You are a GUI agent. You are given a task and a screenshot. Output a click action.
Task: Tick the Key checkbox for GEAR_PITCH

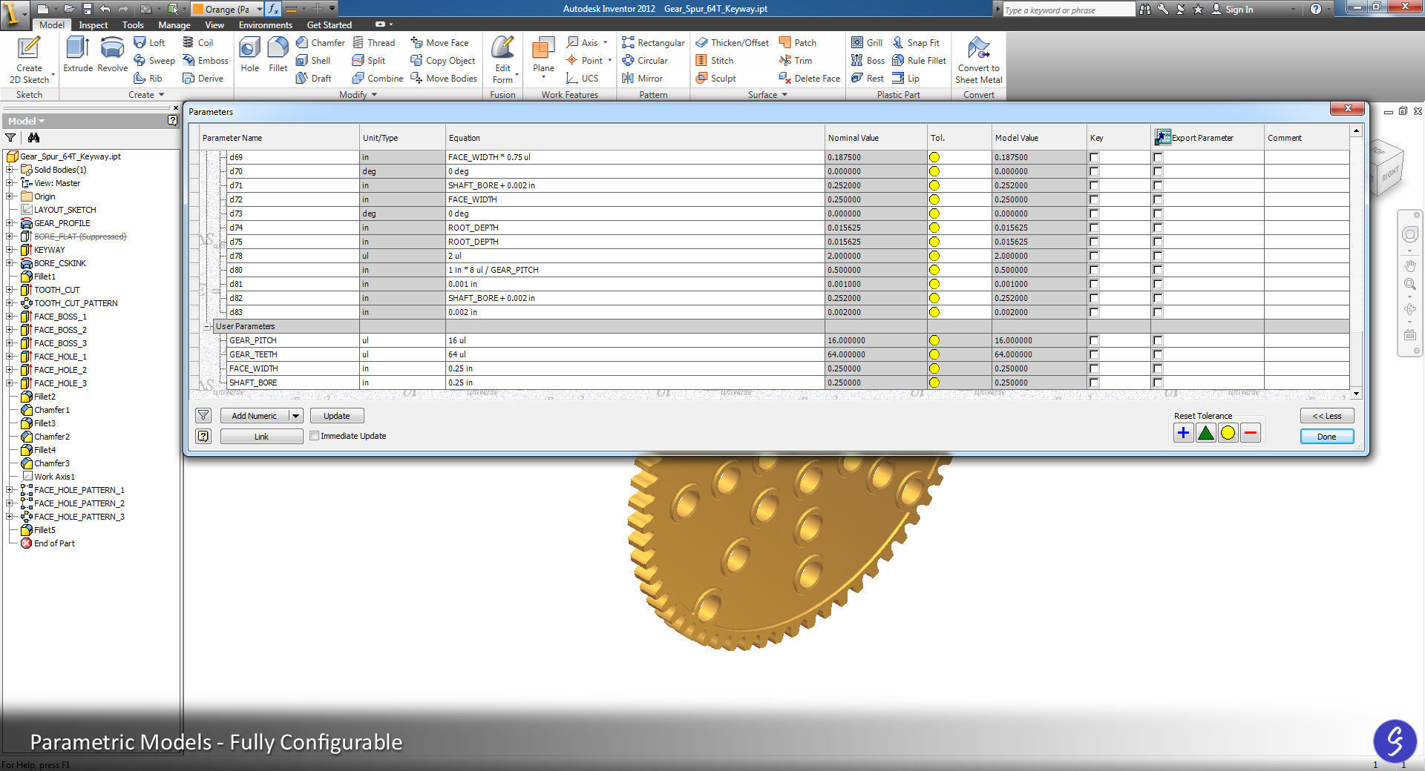coord(1094,340)
